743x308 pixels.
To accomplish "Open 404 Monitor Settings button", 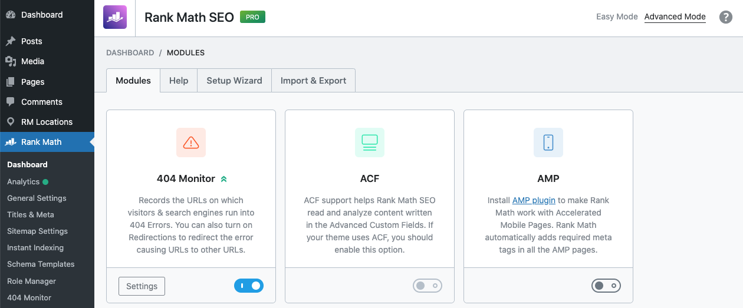I will [x=142, y=286].
